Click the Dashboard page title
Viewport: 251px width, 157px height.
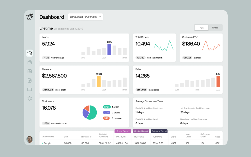(x=52, y=17)
